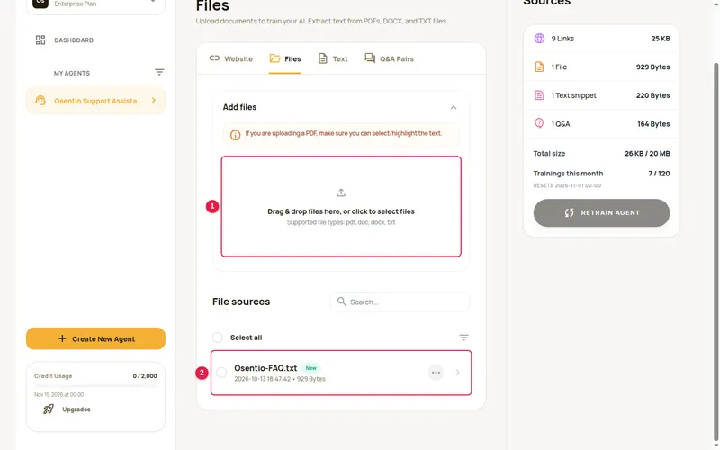Select the Osentio-FAQ.txt checkbox
The height and width of the screenshot is (450, 720).
point(221,373)
